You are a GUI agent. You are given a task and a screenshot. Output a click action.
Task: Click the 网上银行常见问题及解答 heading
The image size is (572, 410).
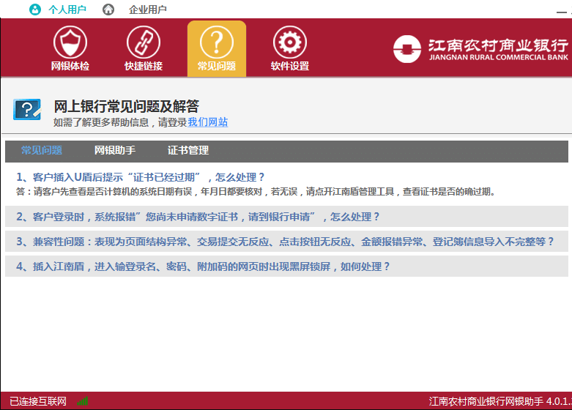pyautogui.click(x=126, y=106)
